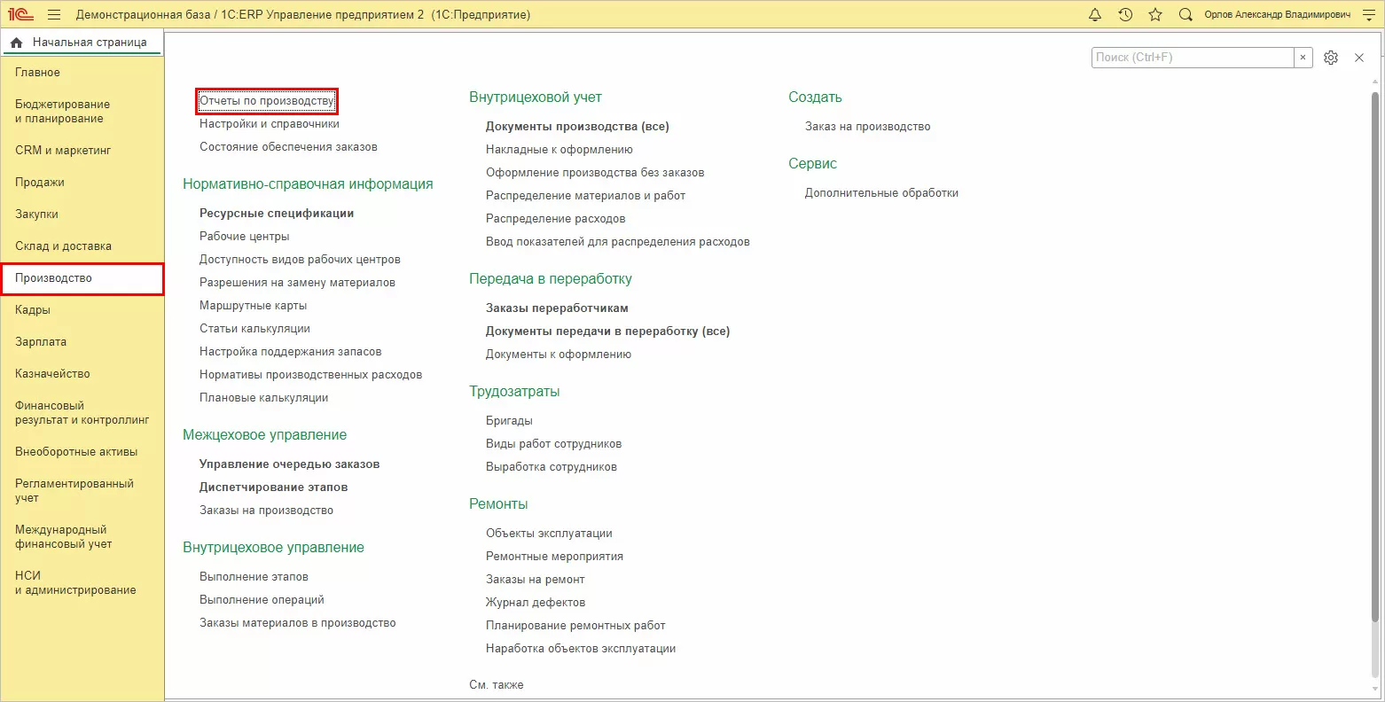
Task: Open Заказы на производство list
Action: tap(266, 511)
